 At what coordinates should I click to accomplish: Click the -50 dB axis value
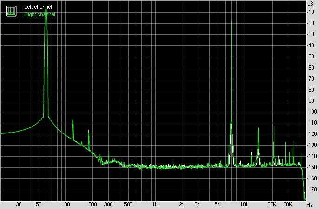(311, 57)
